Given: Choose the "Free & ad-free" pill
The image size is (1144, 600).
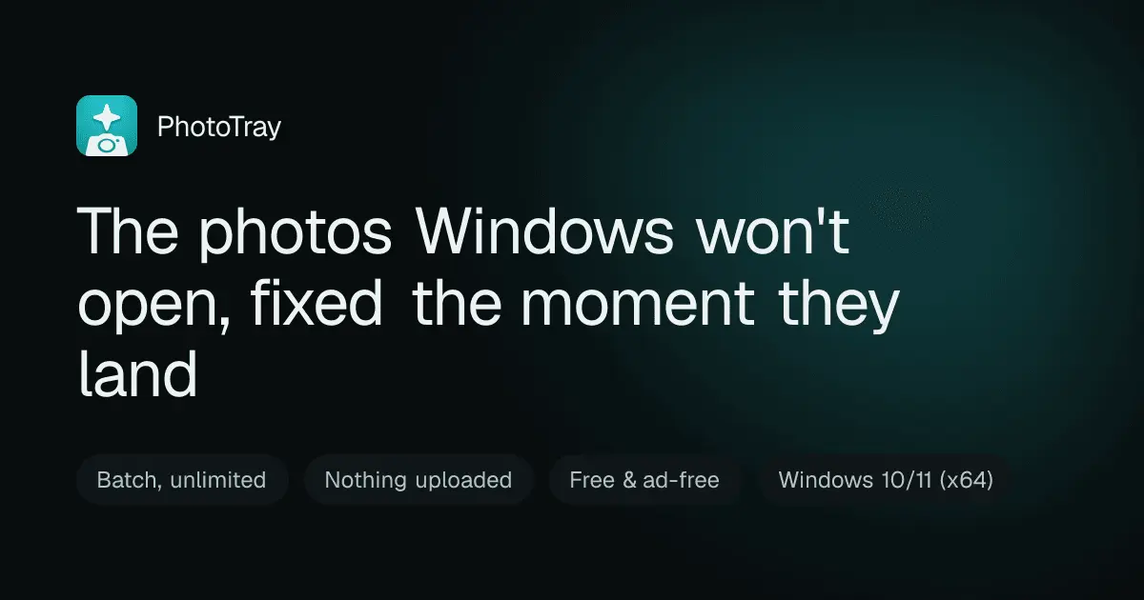Looking at the screenshot, I should 644,480.
